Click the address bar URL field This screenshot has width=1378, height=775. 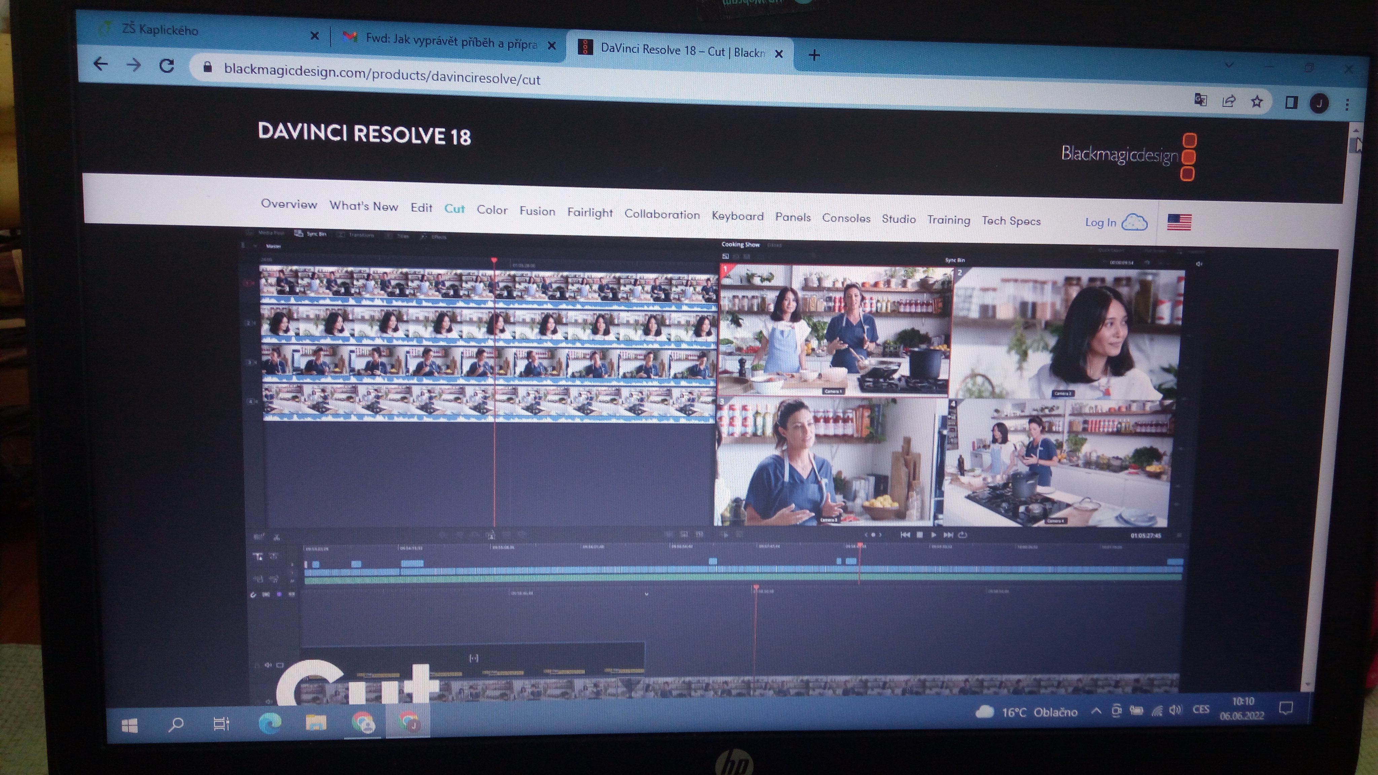click(382, 76)
